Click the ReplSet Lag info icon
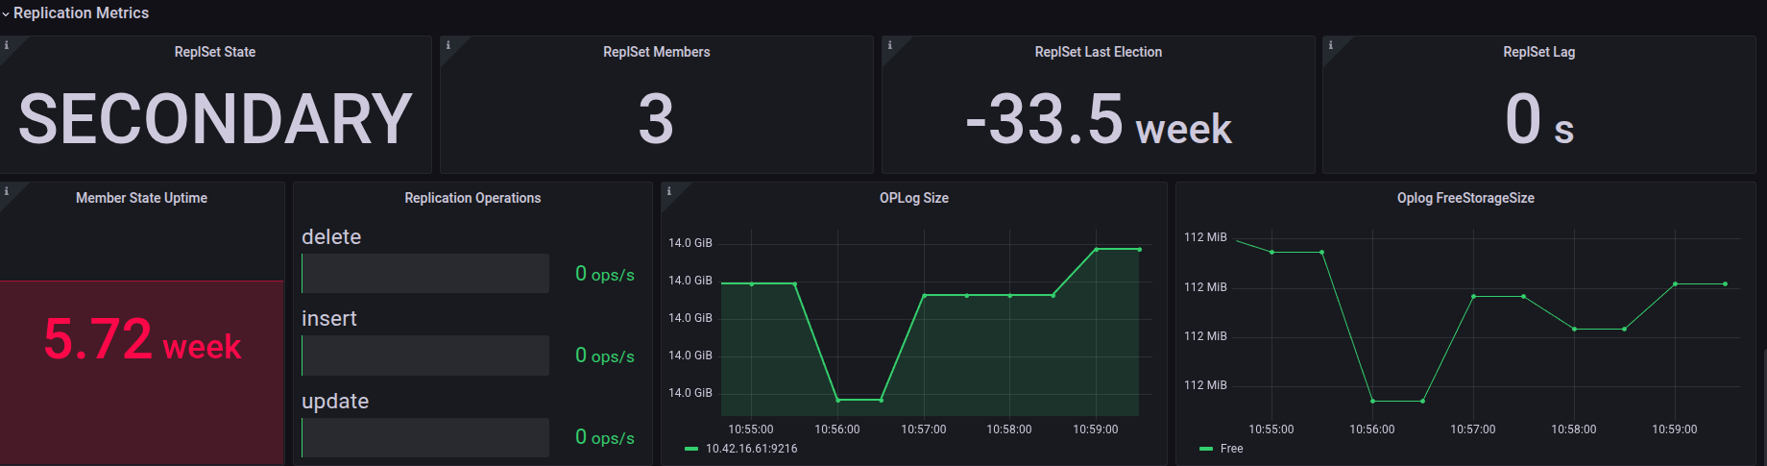The height and width of the screenshot is (466, 1767). pos(1330,45)
